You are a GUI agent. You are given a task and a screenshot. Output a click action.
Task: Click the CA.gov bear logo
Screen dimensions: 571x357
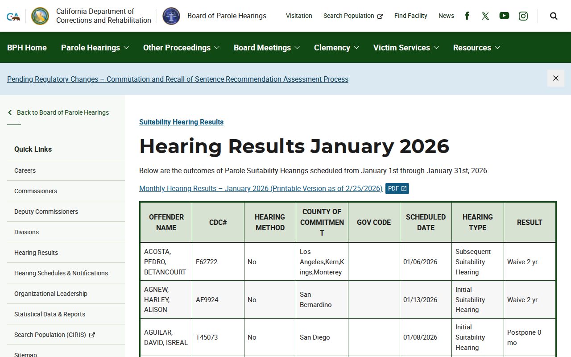coord(13,17)
